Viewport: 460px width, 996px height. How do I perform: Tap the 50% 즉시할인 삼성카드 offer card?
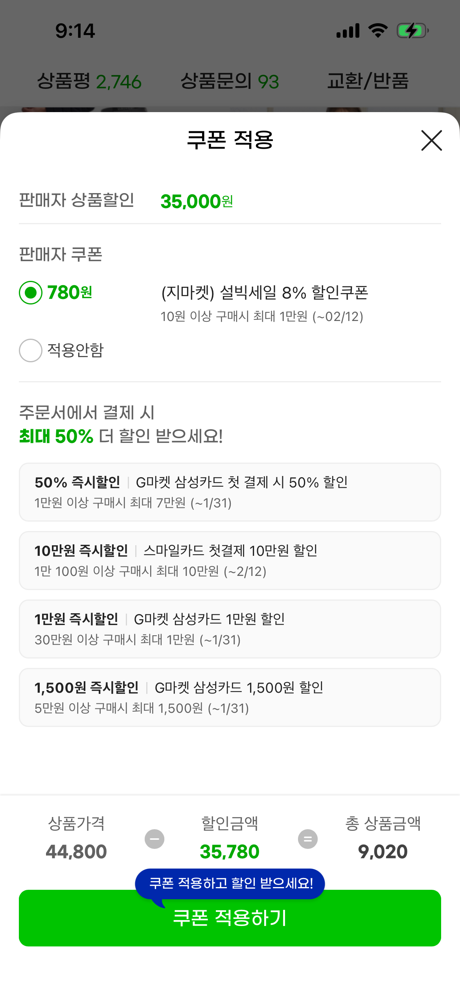[x=230, y=492]
